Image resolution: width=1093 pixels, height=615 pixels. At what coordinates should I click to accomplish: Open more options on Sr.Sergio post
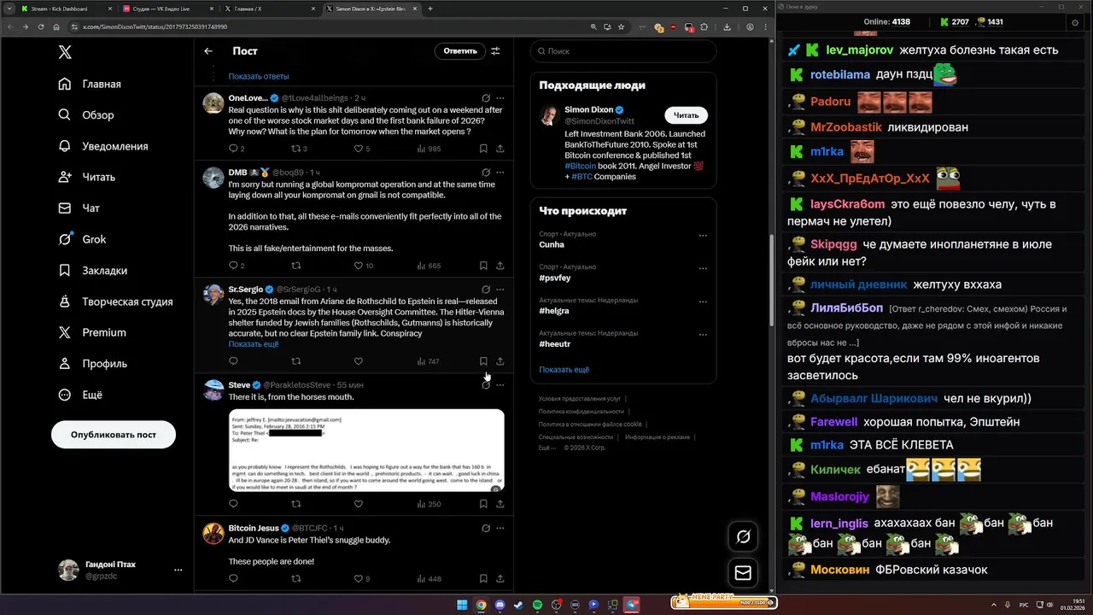pos(500,290)
